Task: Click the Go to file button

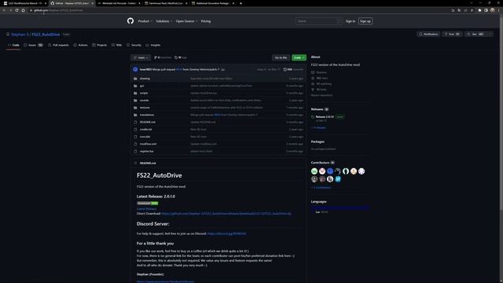Action: [281, 57]
